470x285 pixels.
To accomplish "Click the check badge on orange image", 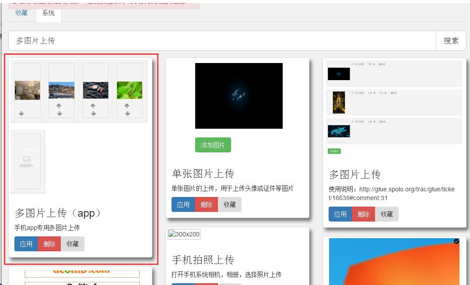I will click(x=456, y=241).
